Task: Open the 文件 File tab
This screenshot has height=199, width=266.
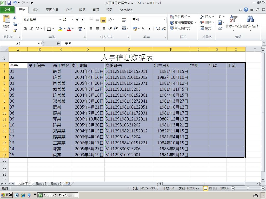Action: [7, 10]
